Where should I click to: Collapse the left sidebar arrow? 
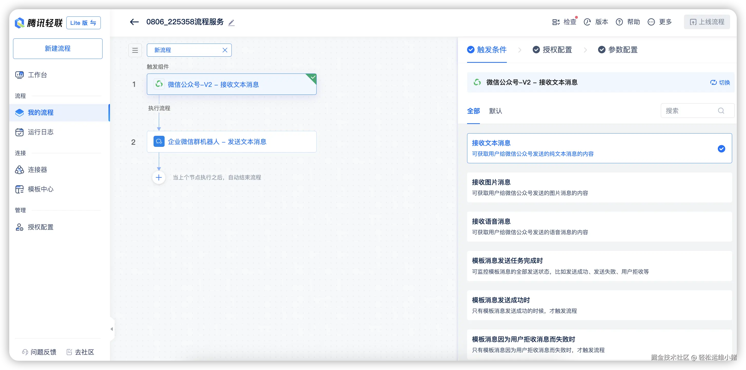point(112,329)
